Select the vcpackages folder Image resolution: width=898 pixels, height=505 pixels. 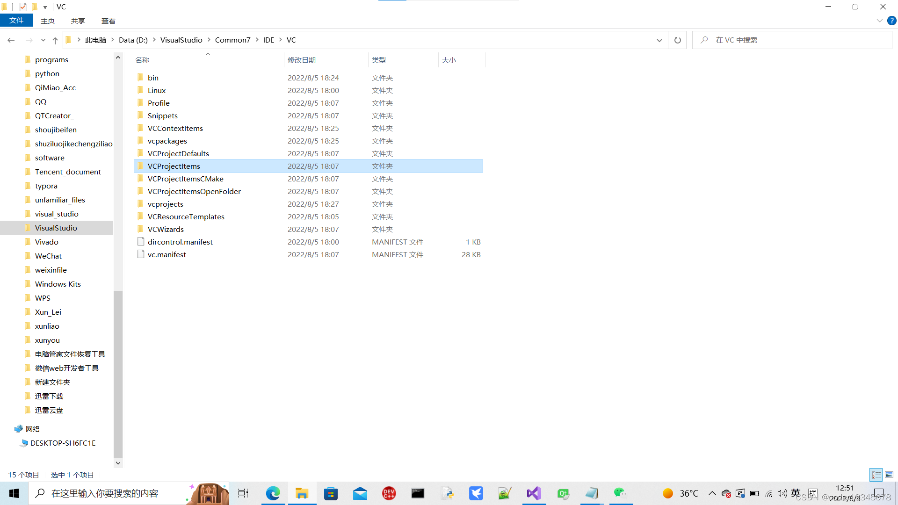tap(167, 141)
